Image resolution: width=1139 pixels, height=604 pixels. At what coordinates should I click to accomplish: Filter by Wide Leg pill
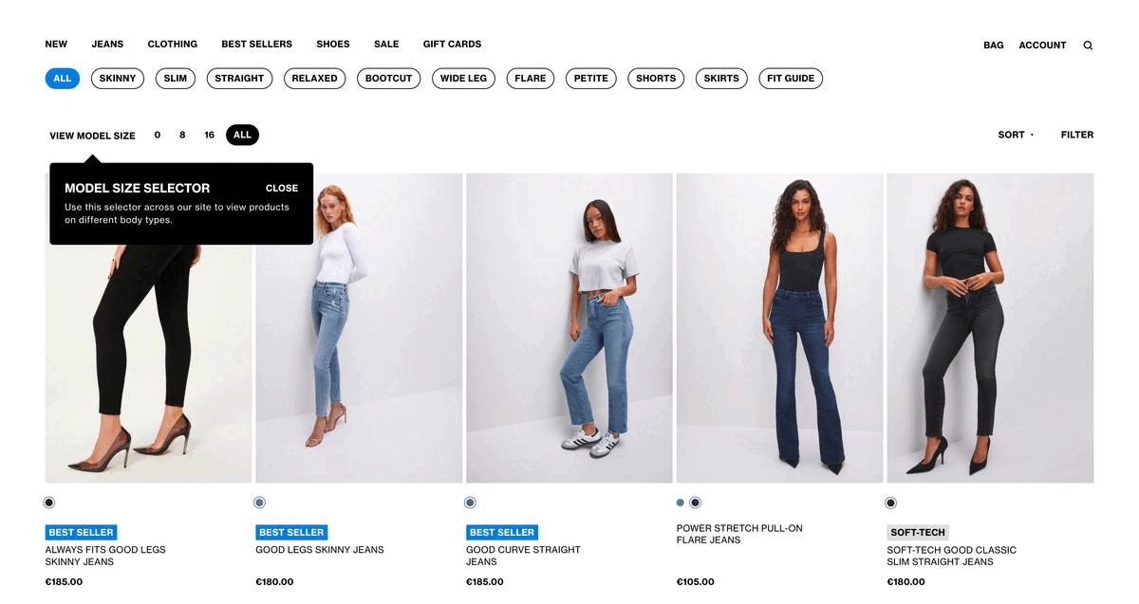tap(463, 79)
